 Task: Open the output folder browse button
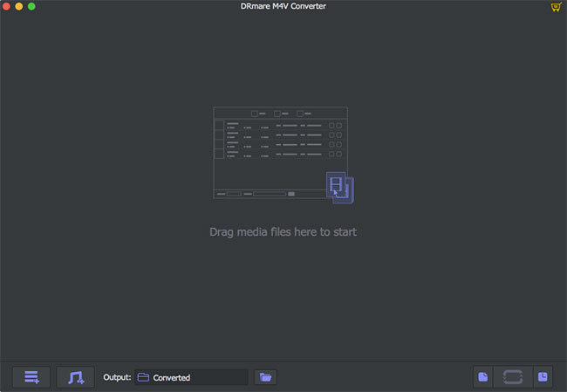tap(266, 377)
